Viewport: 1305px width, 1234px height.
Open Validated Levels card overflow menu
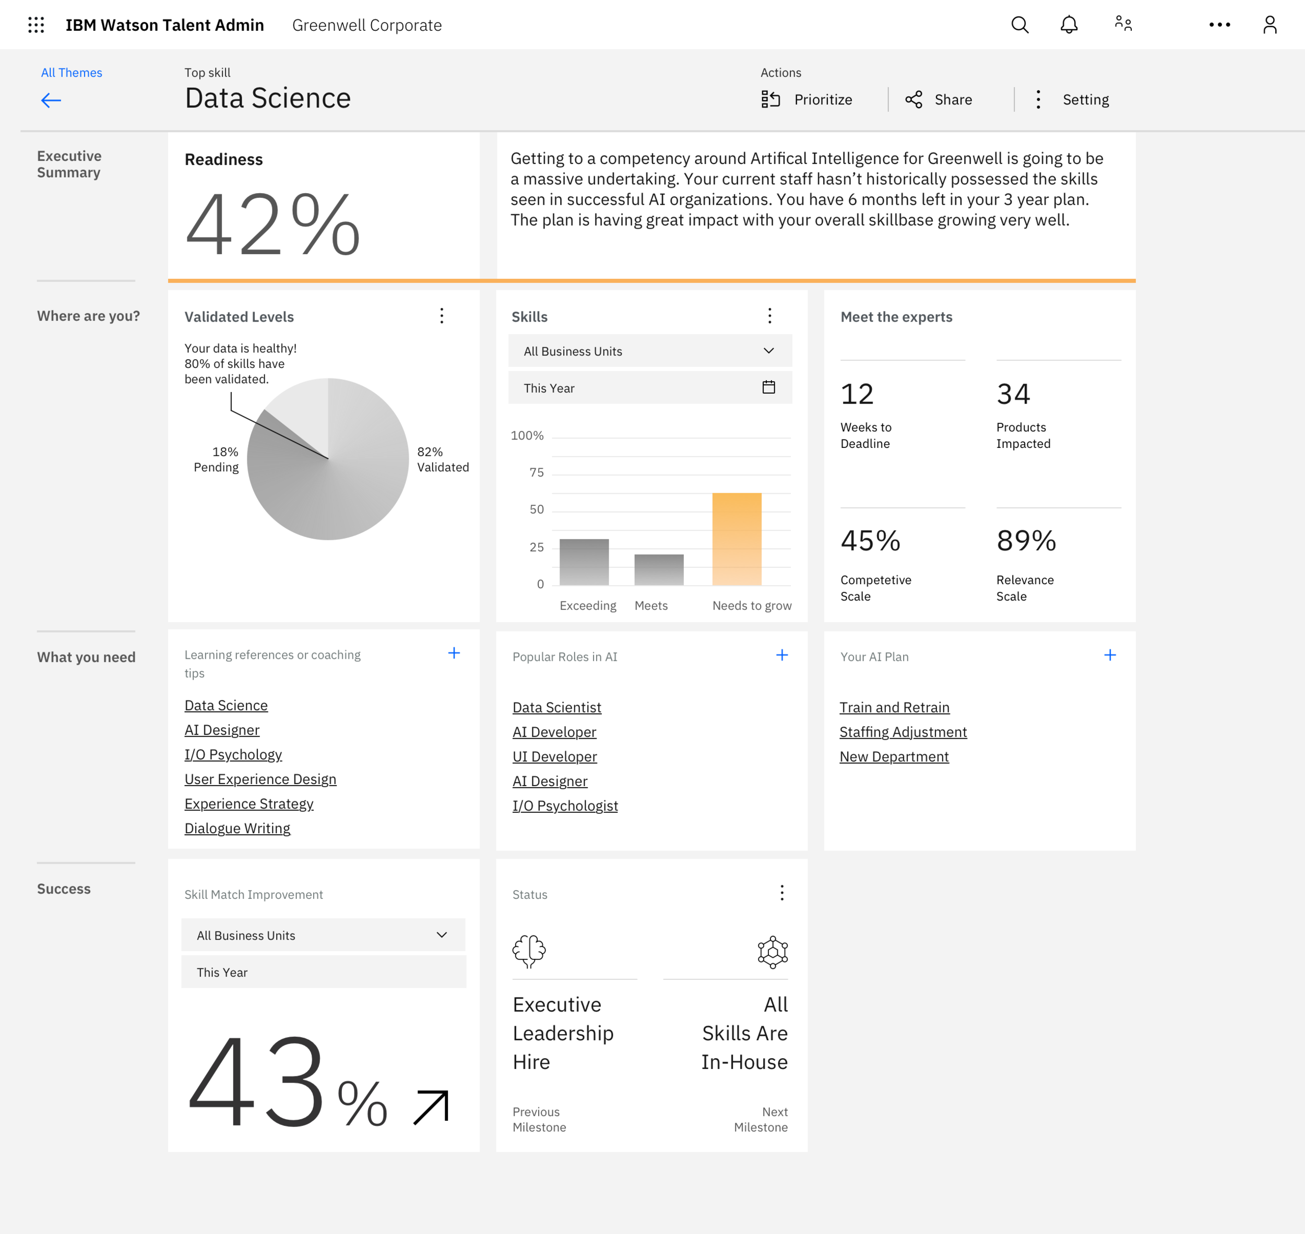[x=442, y=316]
